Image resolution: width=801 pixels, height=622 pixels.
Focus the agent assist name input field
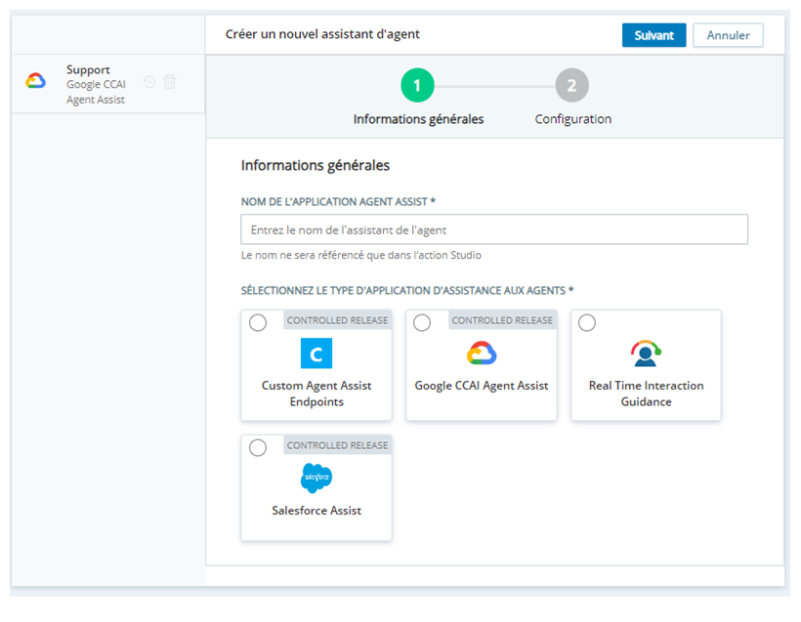(494, 229)
